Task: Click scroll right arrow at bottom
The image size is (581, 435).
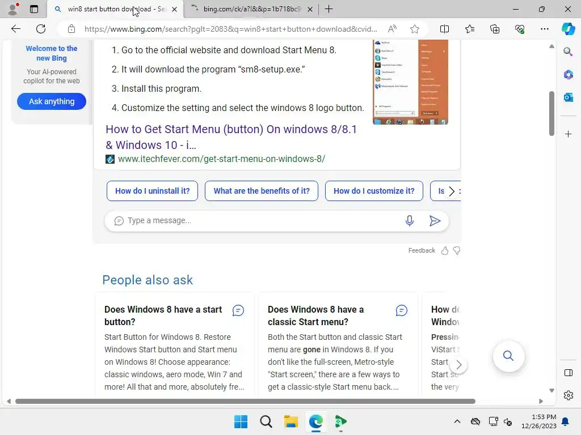Action: [541, 402]
